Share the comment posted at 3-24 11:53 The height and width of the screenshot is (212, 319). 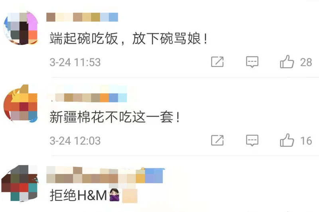coord(217,62)
